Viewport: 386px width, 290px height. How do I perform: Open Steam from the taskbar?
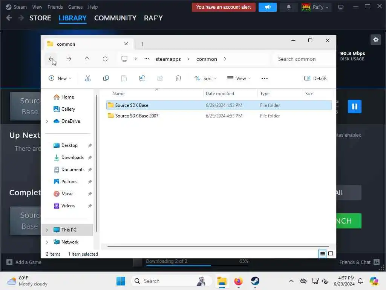coord(255,281)
